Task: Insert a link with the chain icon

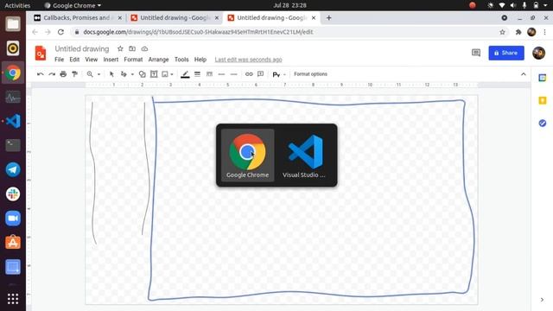Action: [x=249, y=74]
